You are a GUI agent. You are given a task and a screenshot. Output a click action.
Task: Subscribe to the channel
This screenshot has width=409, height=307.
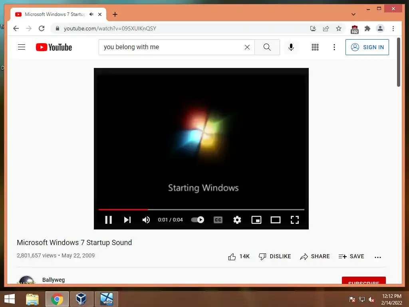pos(363,280)
